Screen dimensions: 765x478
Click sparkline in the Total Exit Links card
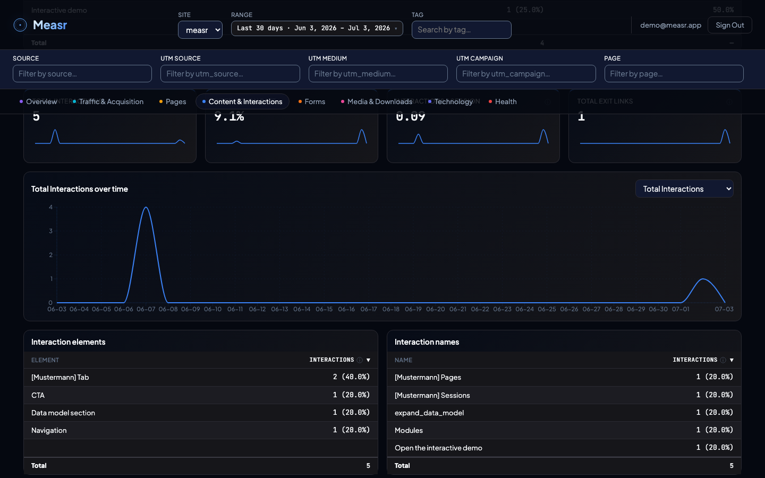point(655,136)
